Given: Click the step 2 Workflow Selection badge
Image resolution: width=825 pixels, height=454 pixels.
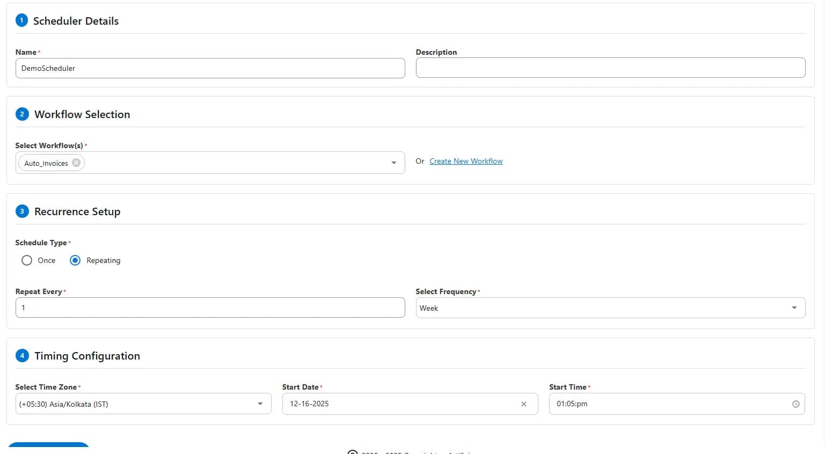Looking at the screenshot, I should pos(22,114).
